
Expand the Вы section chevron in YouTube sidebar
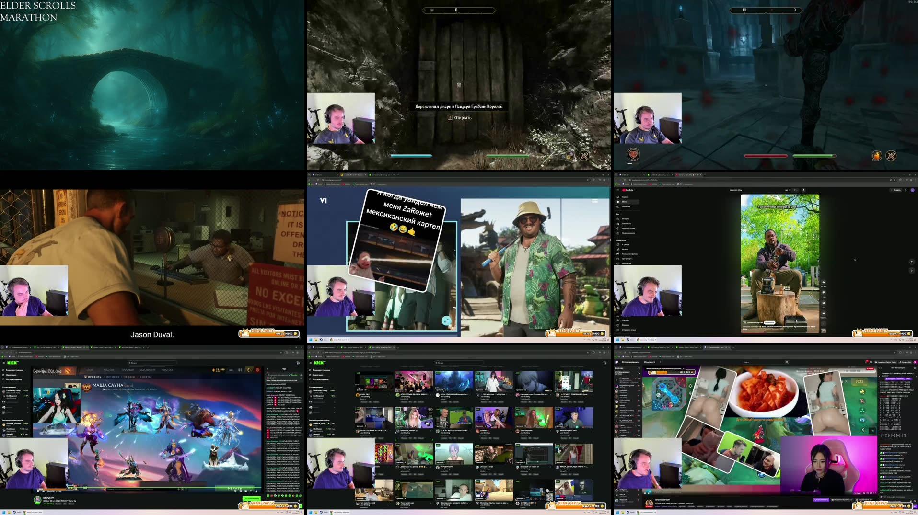[x=621, y=214]
